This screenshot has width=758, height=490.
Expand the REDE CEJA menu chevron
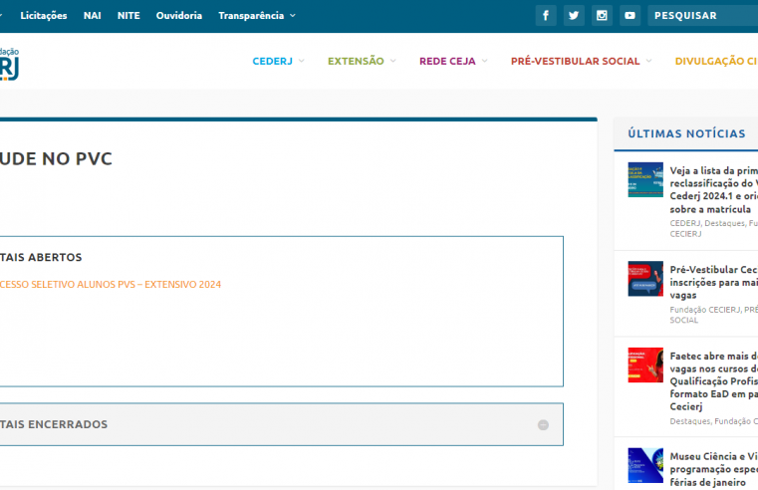coord(485,61)
